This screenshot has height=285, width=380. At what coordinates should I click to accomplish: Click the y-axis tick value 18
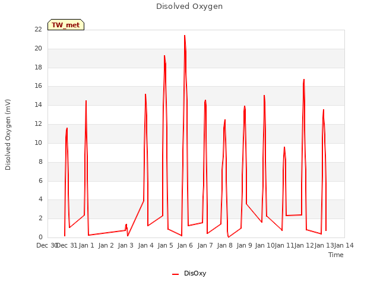click(x=38, y=67)
